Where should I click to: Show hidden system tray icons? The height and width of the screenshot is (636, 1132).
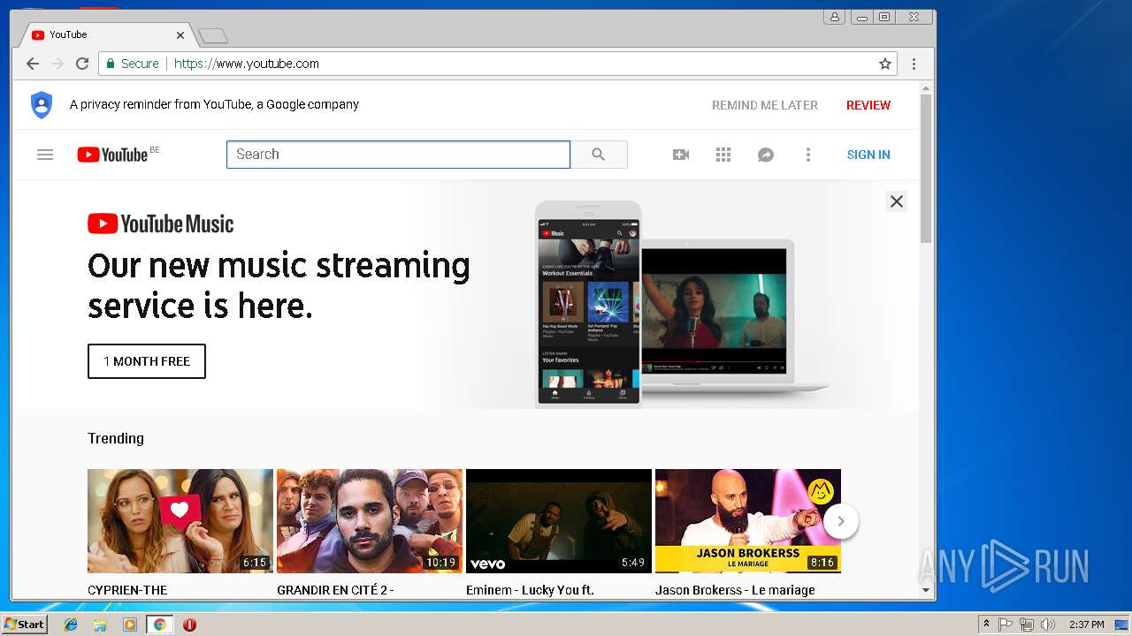coord(986,625)
